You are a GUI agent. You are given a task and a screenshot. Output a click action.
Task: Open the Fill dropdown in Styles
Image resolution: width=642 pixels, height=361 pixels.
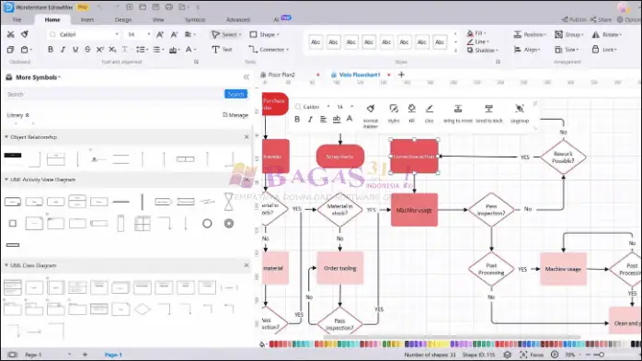click(476, 33)
